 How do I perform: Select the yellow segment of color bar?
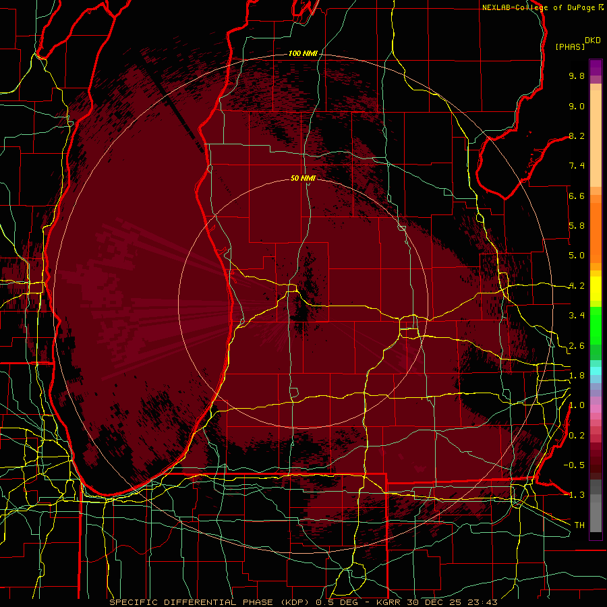(x=596, y=289)
